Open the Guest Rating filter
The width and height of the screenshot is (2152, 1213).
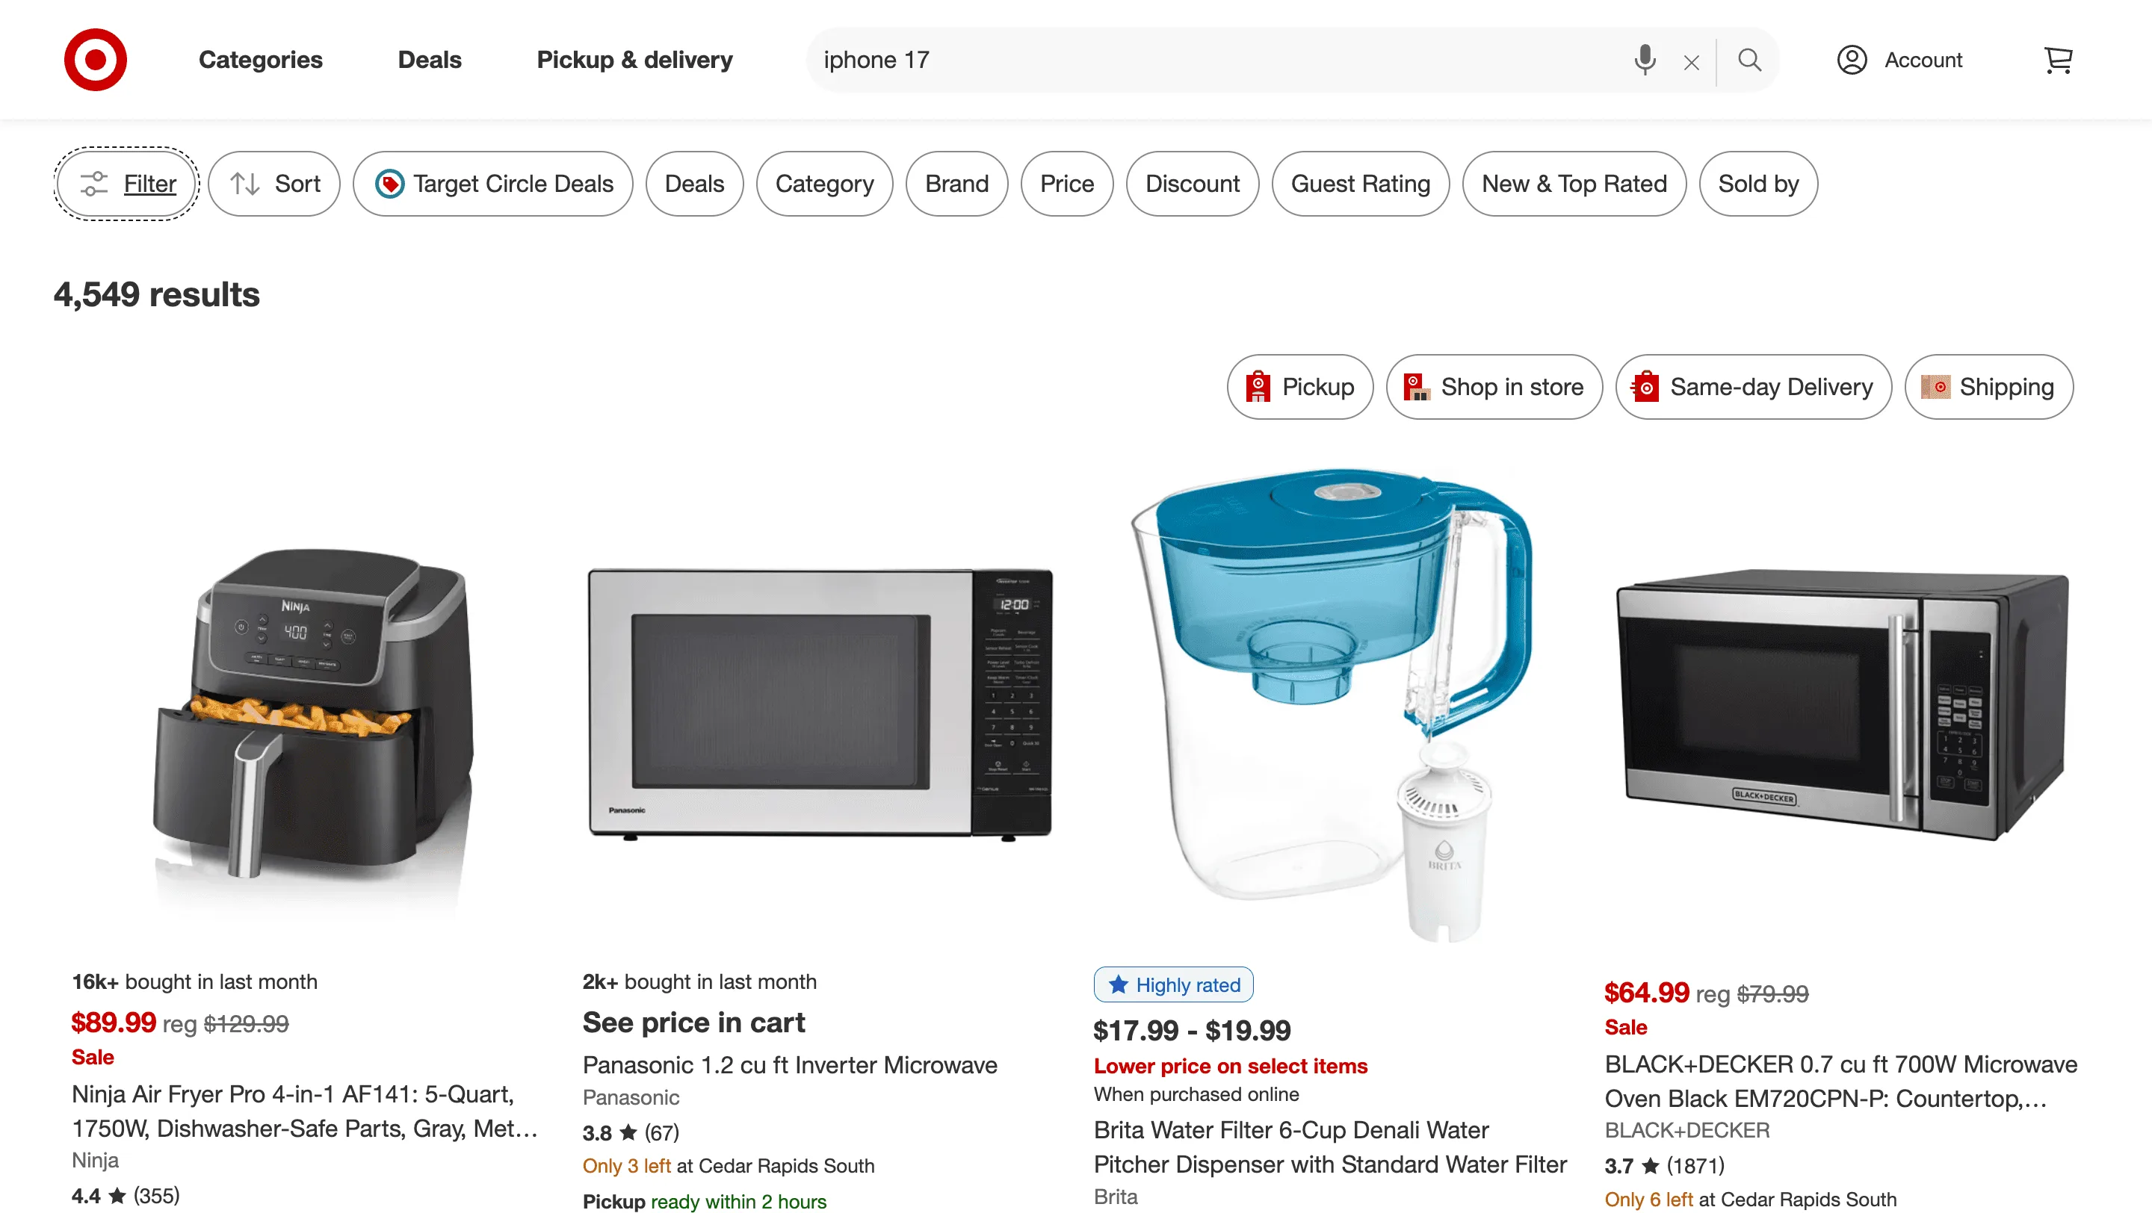tap(1360, 184)
